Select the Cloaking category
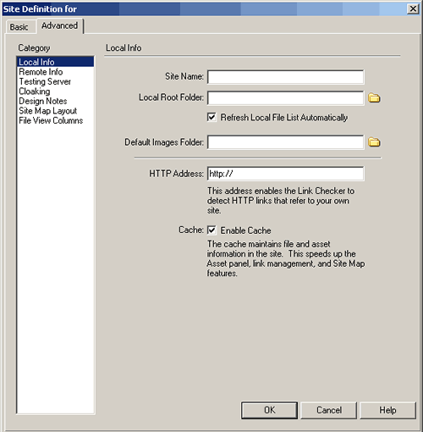 click(55, 91)
